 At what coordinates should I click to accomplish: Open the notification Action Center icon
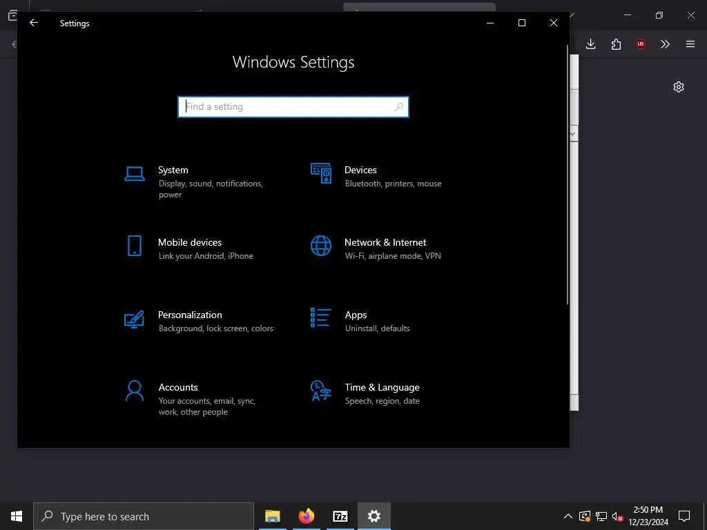(x=684, y=516)
